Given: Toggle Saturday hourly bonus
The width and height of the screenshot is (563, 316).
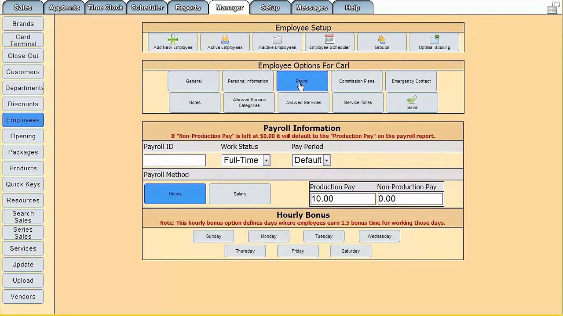Looking at the screenshot, I should pyautogui.click(x=351, y=251).
